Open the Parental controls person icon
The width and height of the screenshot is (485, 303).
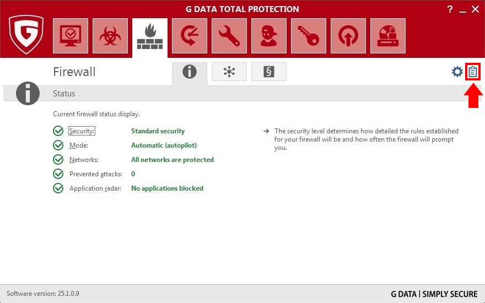[x=269, y=36]
